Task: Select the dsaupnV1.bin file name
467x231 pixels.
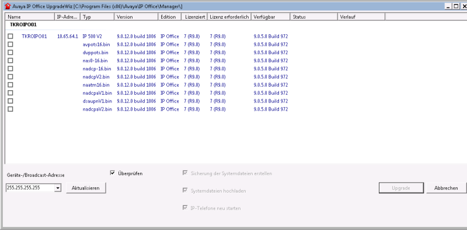Action: coord(97,101)
